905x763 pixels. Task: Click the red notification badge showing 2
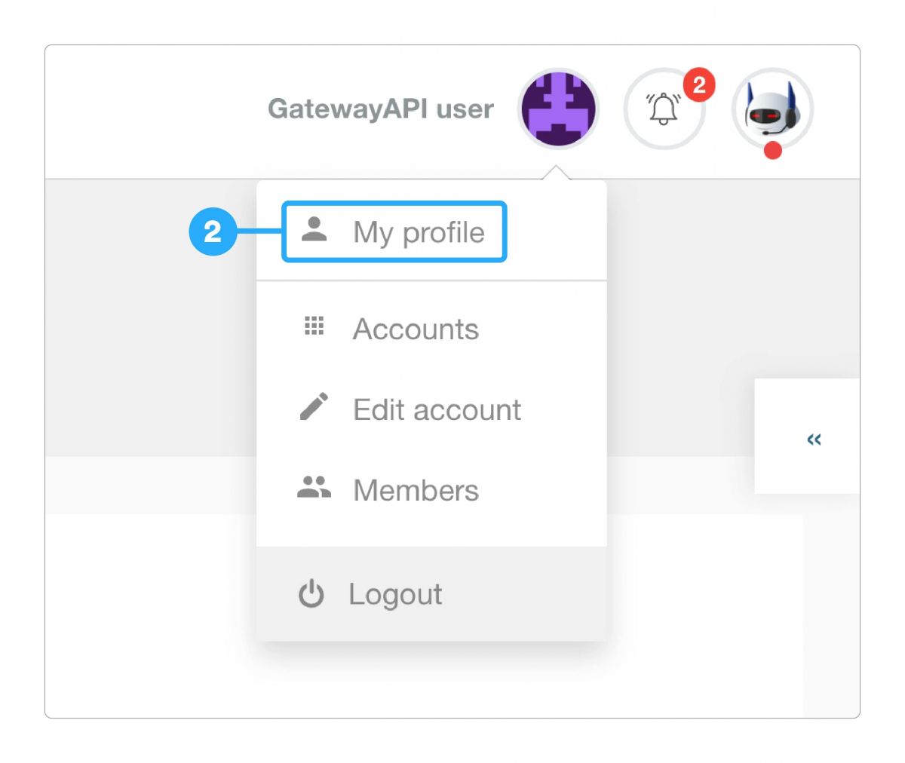click(x=698, y=85)
